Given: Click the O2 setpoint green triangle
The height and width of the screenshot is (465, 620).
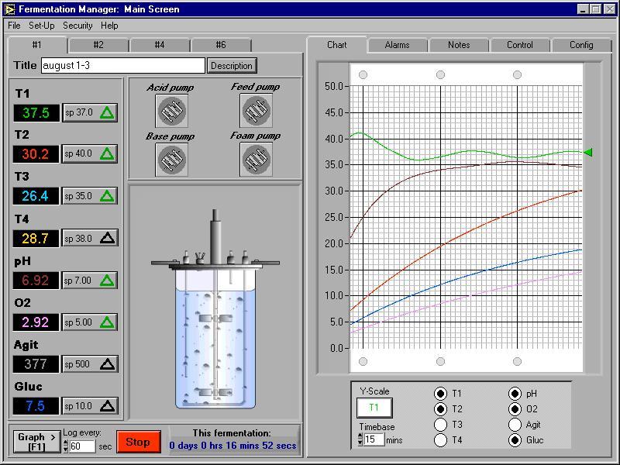Looking at the screenshot, I should [107, 322].
